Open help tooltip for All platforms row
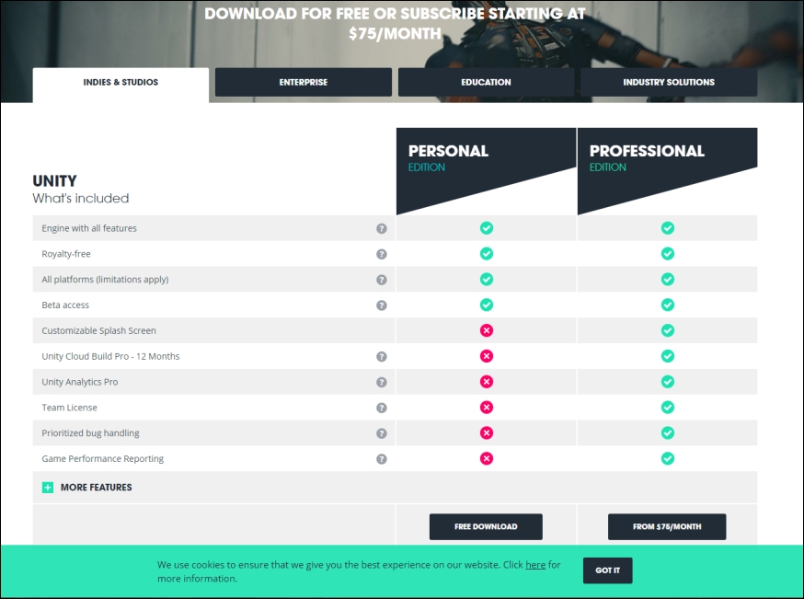The height and width of the screenshot is (599, 804). coord(382,280)
